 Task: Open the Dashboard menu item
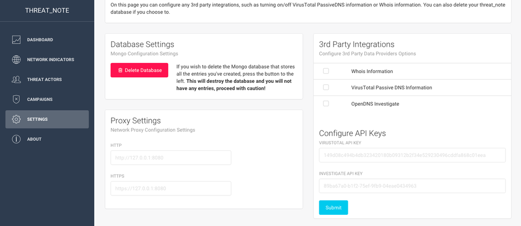tap(40, 40)
